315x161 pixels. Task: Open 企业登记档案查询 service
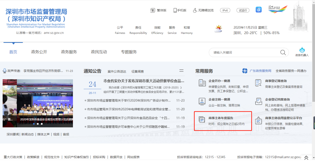point(277,99)
